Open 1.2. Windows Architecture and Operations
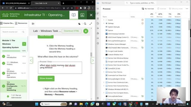This screenshot has height=107, width=191. [x=14, y=73]
